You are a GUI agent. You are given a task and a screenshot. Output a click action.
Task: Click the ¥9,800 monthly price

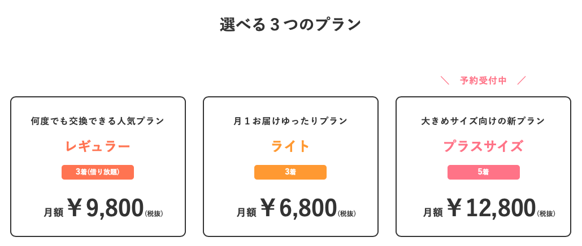pyautogui.click(x=106, y=208)
